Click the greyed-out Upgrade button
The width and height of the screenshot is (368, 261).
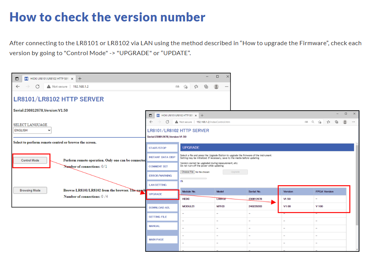click(235, 172)
